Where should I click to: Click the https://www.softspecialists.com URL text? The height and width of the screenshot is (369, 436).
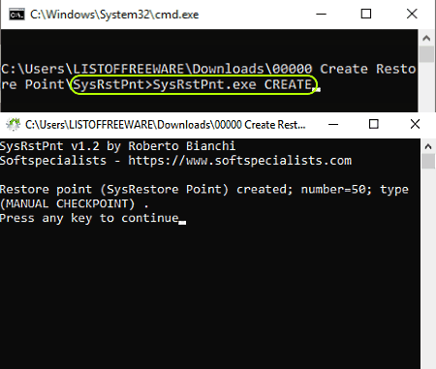[x=240, y=161]
